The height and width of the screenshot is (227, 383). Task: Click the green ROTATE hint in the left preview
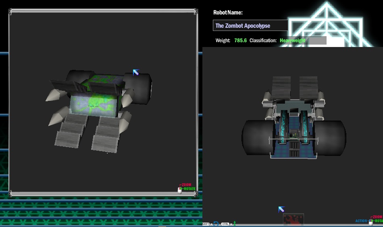coord(189,189)
